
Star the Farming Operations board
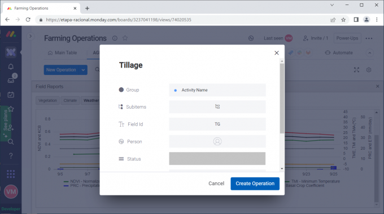tap(125, 38)
